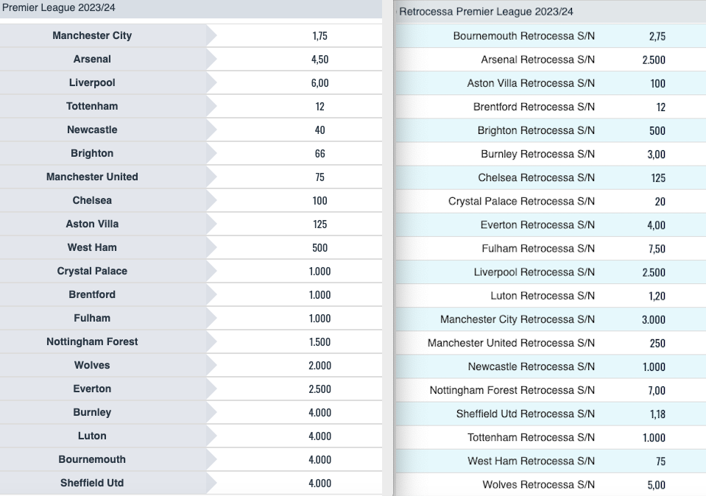Select Sheffield Utd Retrocessa S/N odds 1,18
This screenshot has height=496, width=706.
[657, 414]
